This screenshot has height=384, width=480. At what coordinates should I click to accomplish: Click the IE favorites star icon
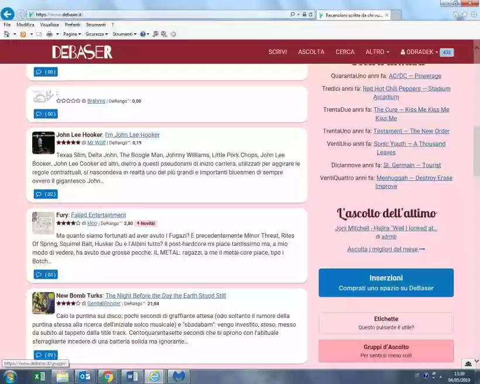pos(464,15)
